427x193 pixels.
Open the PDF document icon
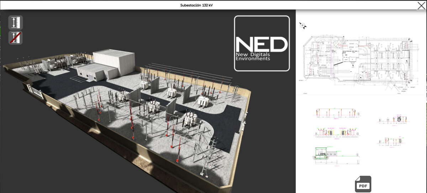click(363, 184)
